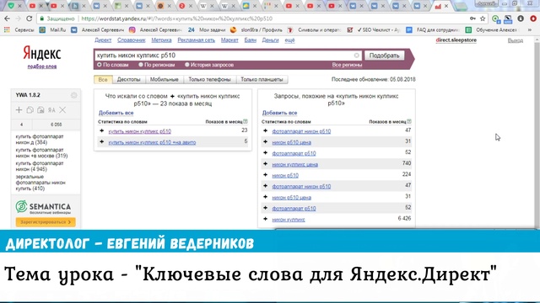Switch to the 'Только телефоны' tab
Viewport: 540px width, 303px height.
coord(209,79)
